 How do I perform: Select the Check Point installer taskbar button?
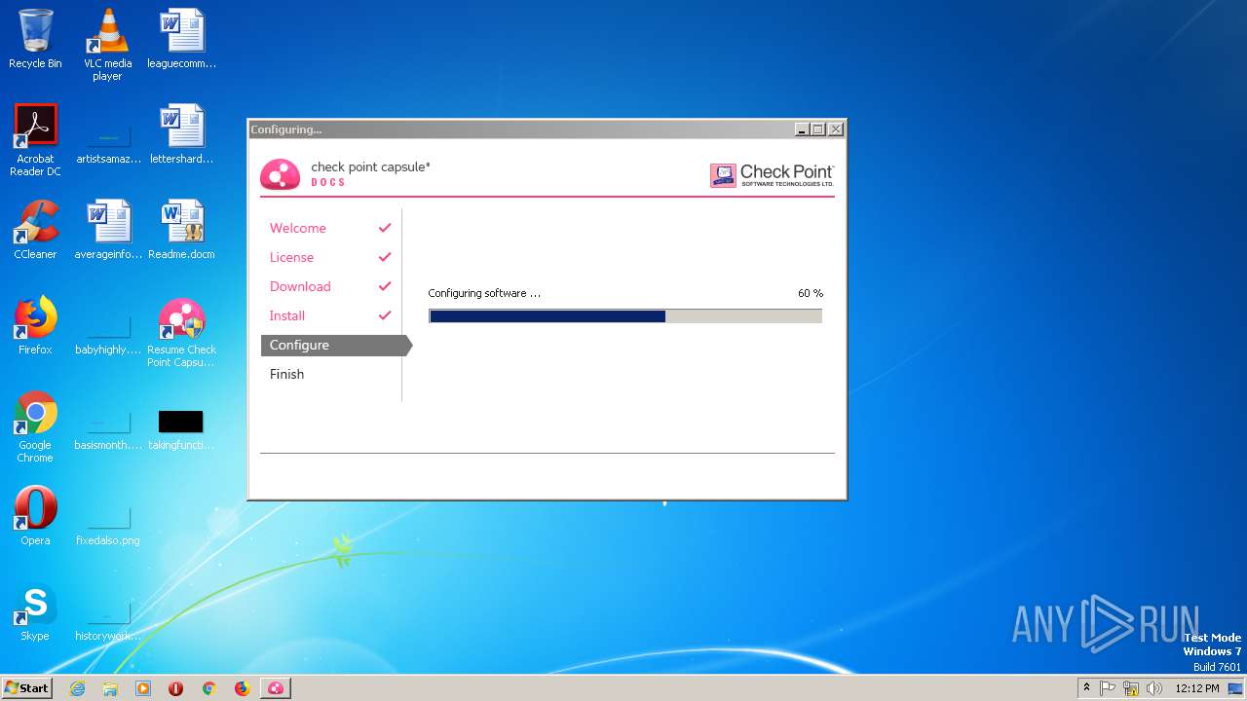276,688
